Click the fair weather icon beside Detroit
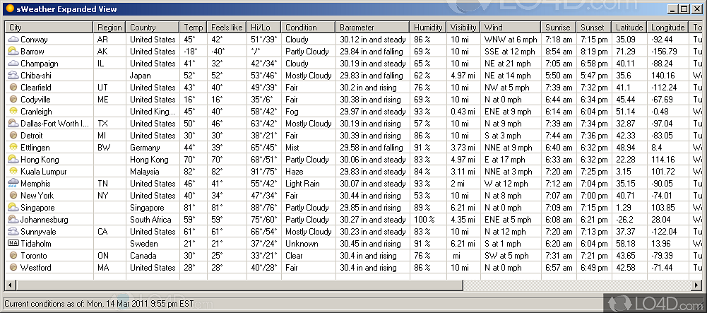The width and height of the screenshot is (707, 313). (13, 135)
